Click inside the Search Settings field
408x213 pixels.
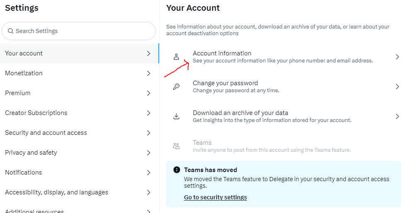79,31
